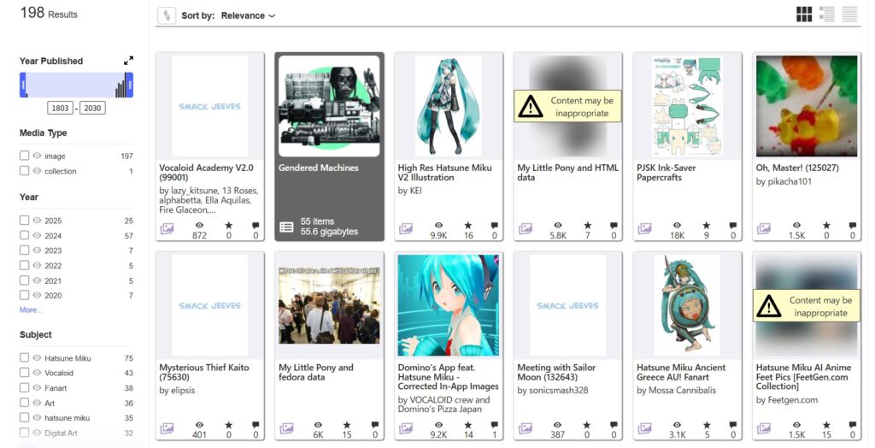
Task: Click warning triangle on My Little Pony HTML data
Action: point(530,106)
